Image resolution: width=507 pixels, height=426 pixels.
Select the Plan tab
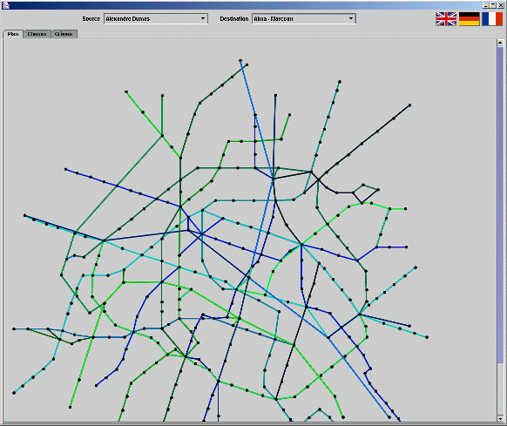(13, 34)
